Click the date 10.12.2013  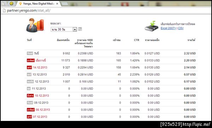click(x=42, y=95)
